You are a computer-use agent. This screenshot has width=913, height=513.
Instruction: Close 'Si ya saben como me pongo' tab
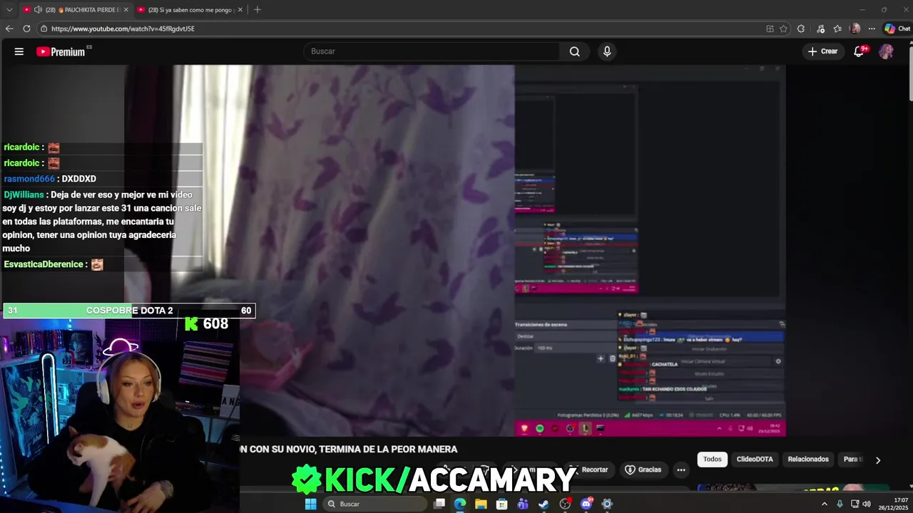click(240, 10)
